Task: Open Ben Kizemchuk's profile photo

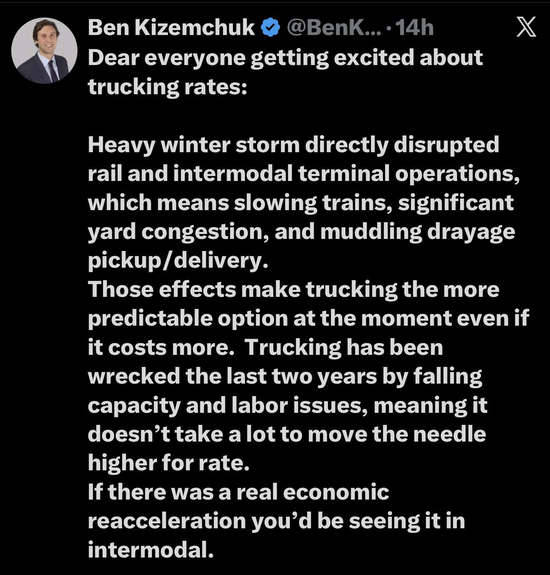Action: pyautogui.click(x=44, y=50)
